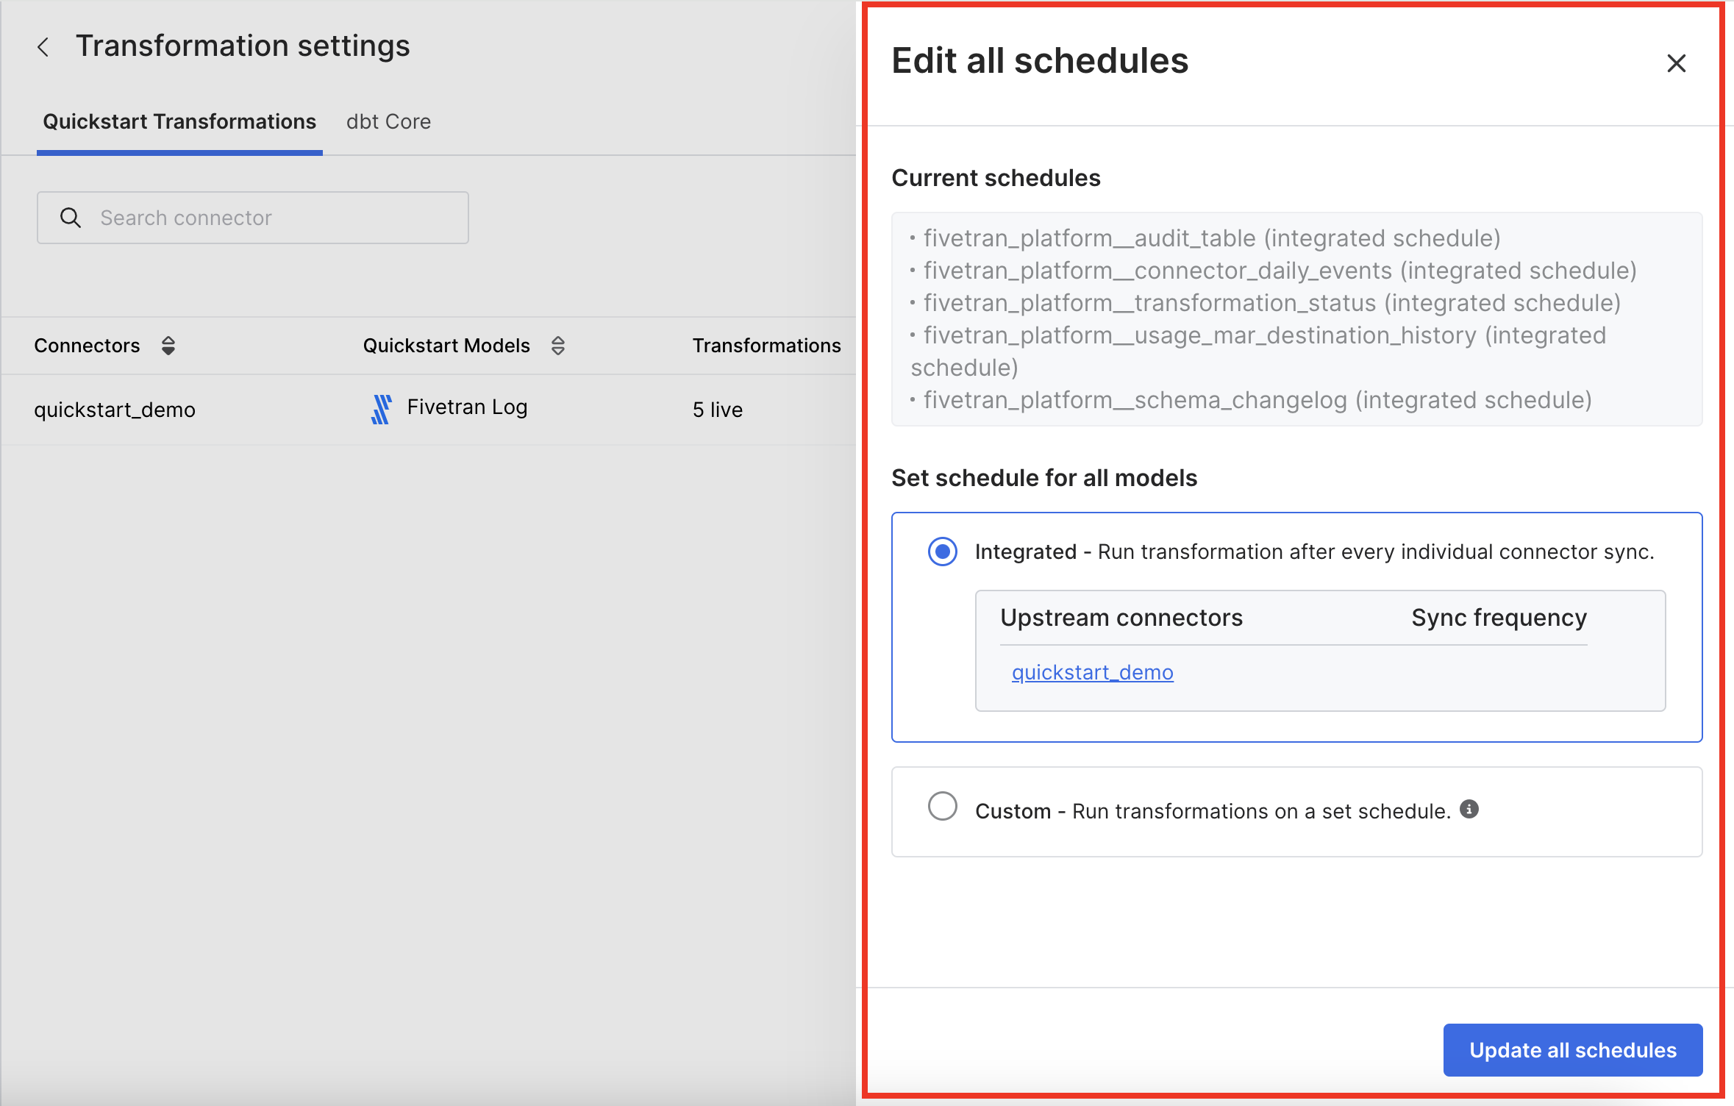The height and width of the screenshot is (1106, 1734).
Task: Go back using the arrow beside Transformation settings
Action: tap(43, 47)
